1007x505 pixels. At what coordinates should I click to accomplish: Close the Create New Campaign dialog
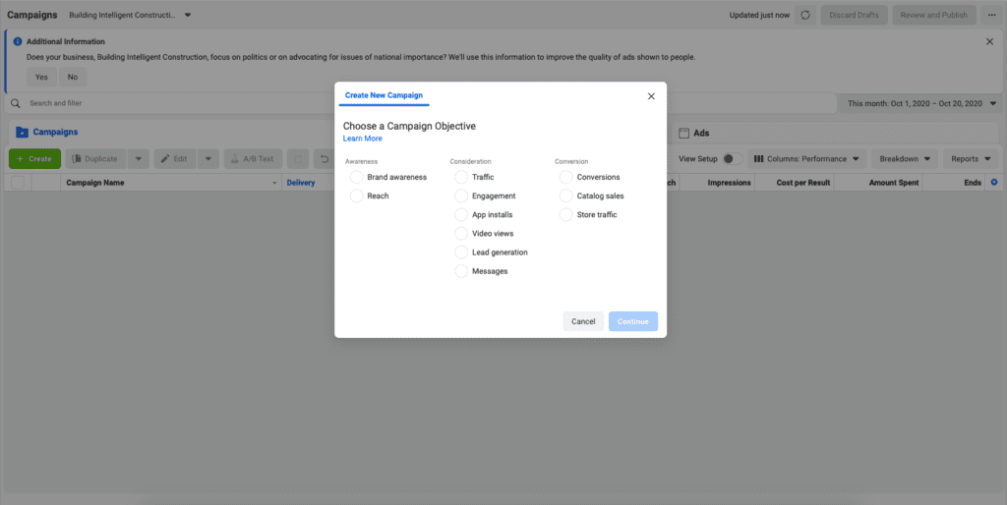(x=650, y=95)
